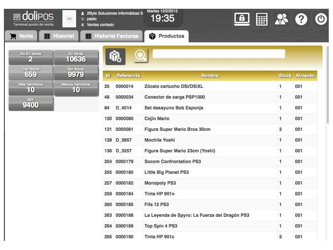Select Fifa 12 PS3 row
The height and width of the screenshot is (250, 333).
tap(210, 204)
